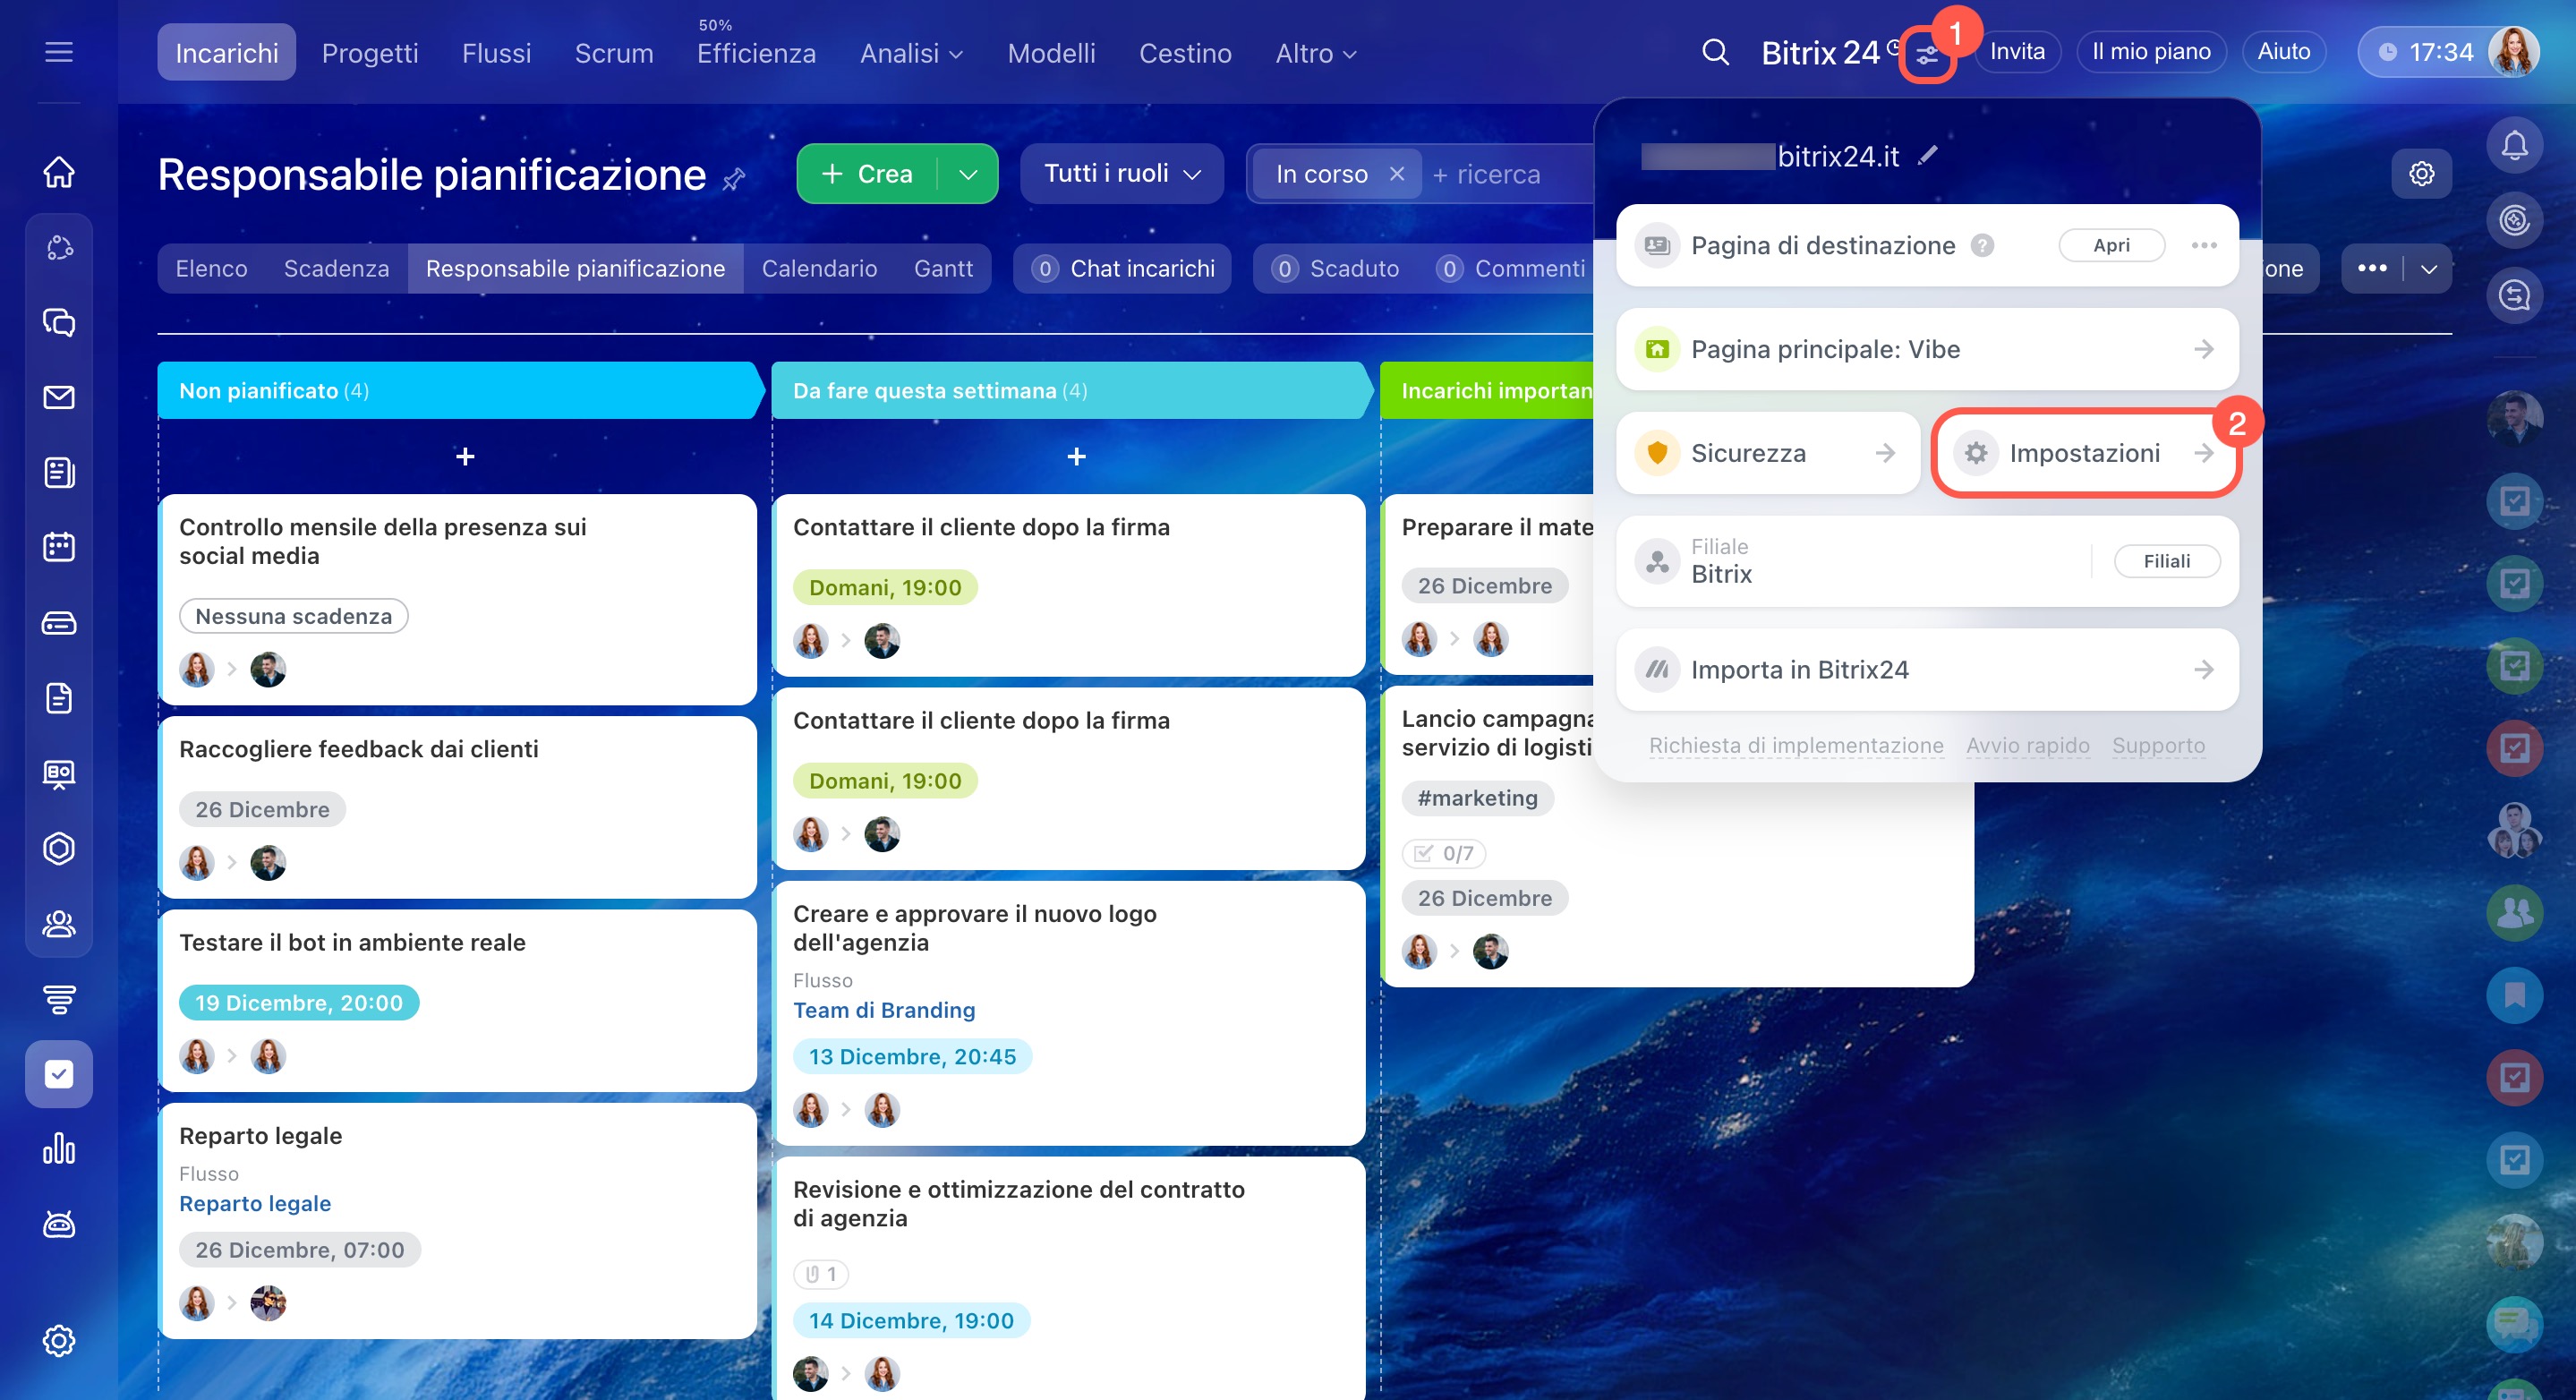Open gear settings icon near filter bar
The image size is (2576, 1400).
coord(2421,174)
